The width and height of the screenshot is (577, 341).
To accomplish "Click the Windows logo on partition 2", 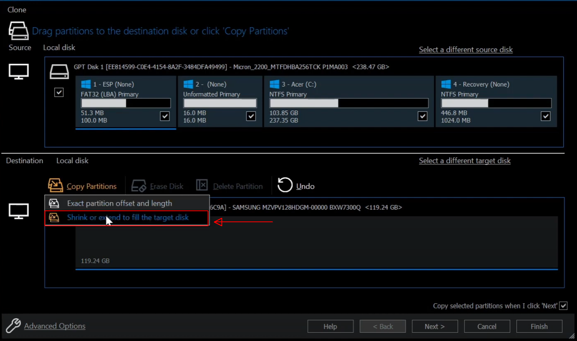I will tap(188, 84).
